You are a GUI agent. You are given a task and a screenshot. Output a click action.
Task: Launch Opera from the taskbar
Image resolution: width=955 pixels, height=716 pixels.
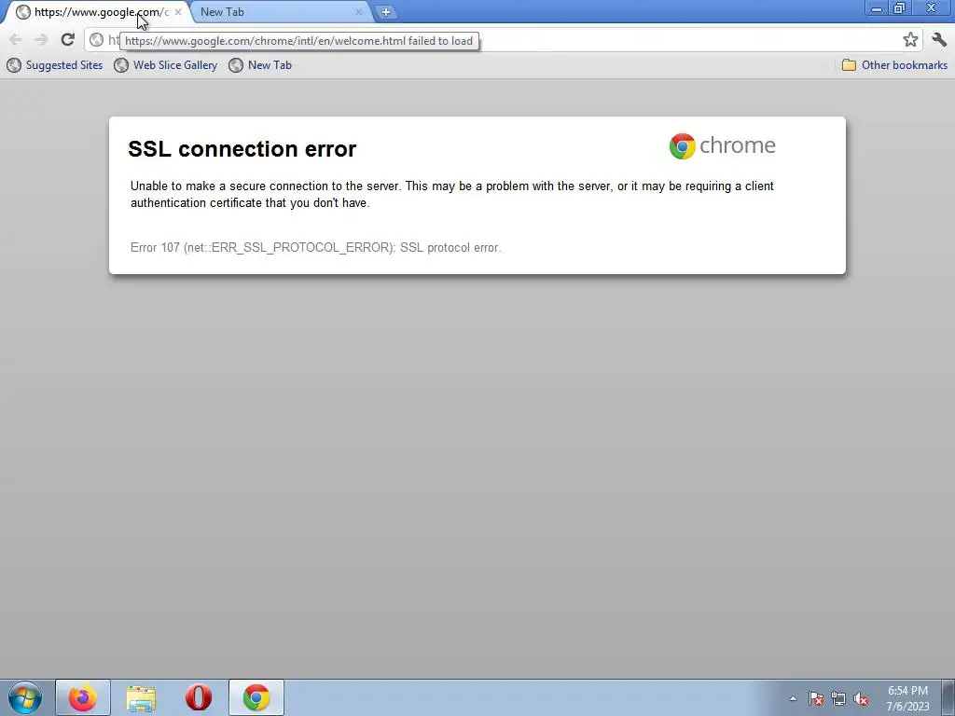click(199, 697)
